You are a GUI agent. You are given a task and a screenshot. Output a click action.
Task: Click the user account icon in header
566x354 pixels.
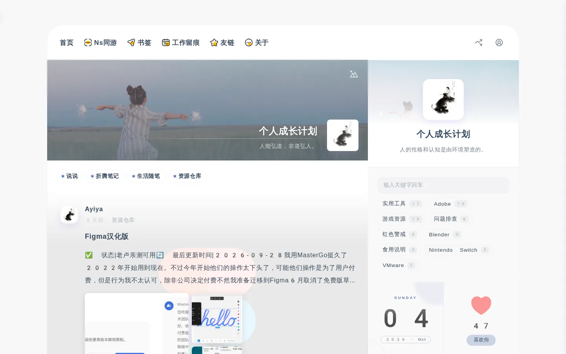[x=499, y=42]
